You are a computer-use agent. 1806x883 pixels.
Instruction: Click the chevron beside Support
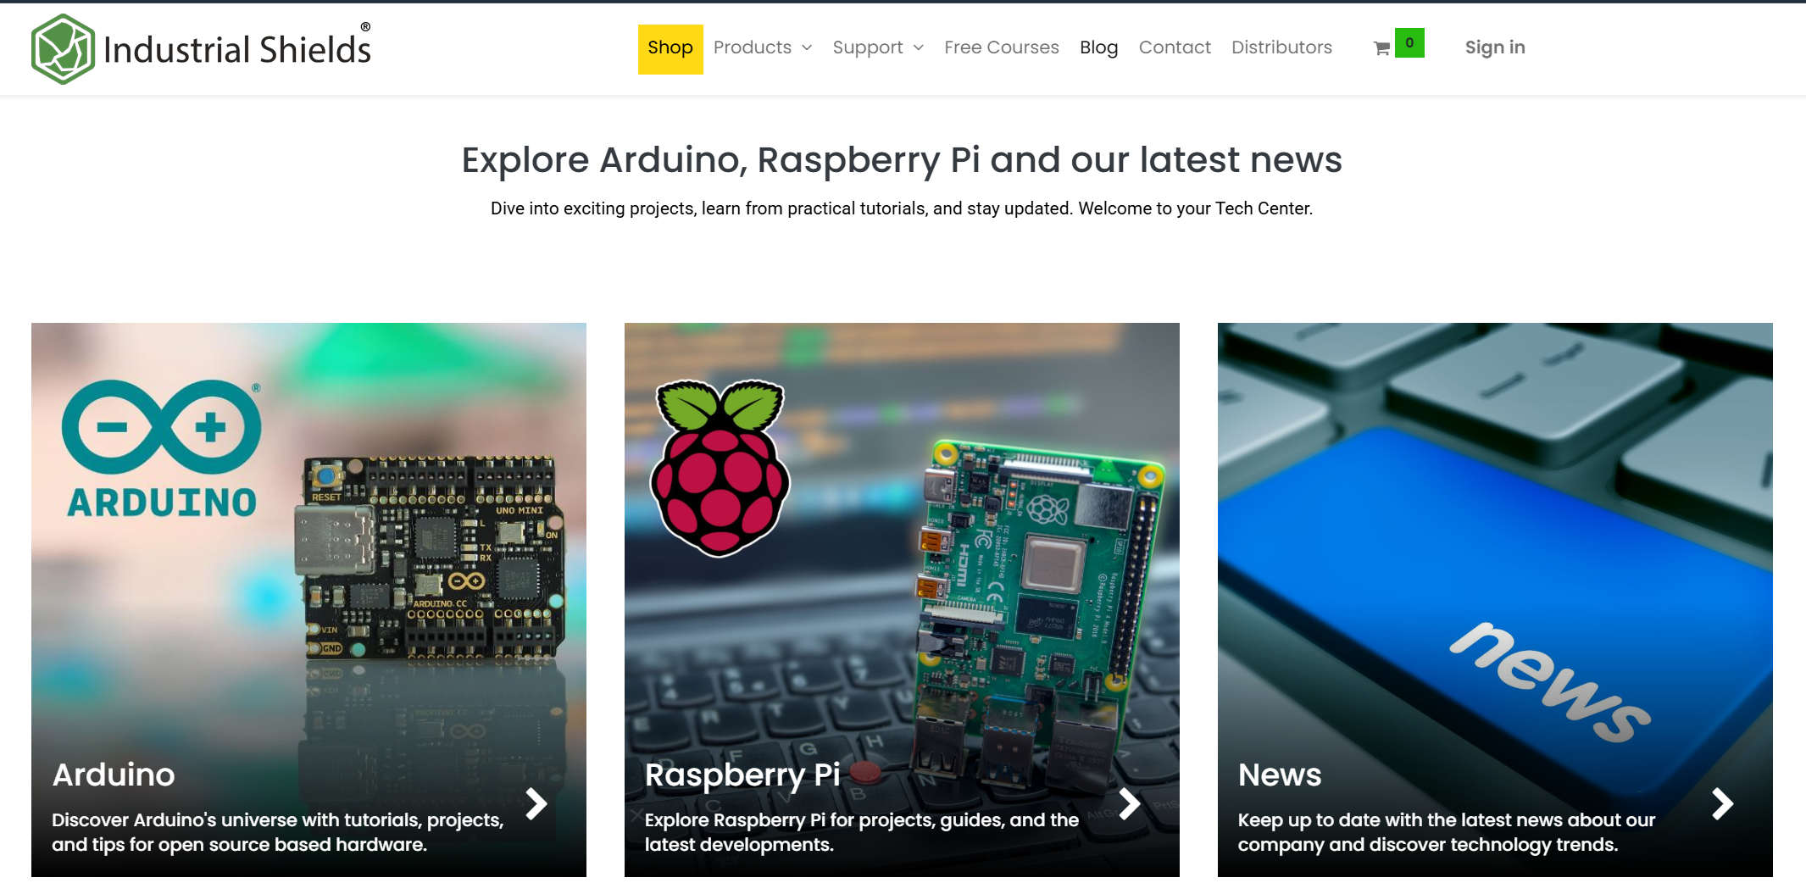[x=919, y=47]
